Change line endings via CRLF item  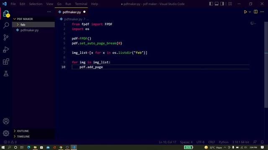[x=211, y=142]
